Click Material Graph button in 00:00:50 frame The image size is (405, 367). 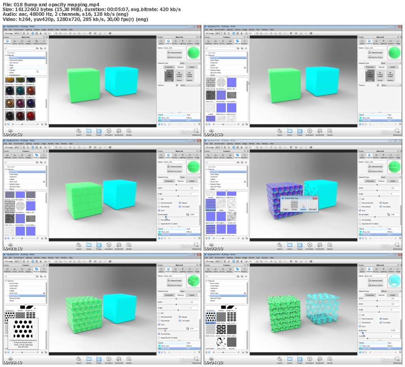click(174, 53)
